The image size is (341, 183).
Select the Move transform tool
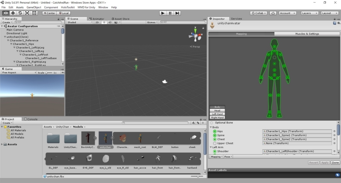pos(13,13)
